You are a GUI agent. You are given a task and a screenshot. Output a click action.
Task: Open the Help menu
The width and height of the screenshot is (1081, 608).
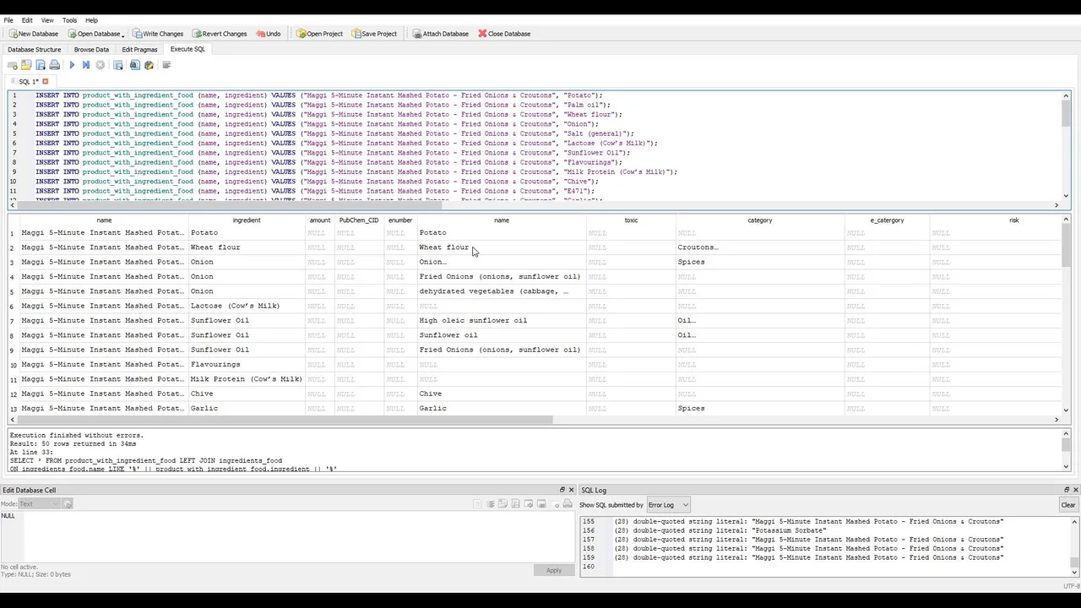pos(91,20)
